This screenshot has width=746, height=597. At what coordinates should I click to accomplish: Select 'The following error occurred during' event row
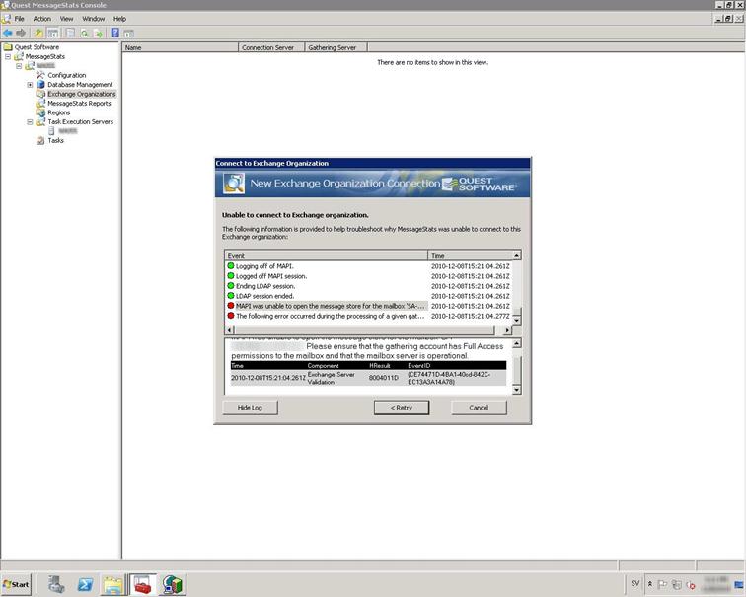(x=369, y=316)
